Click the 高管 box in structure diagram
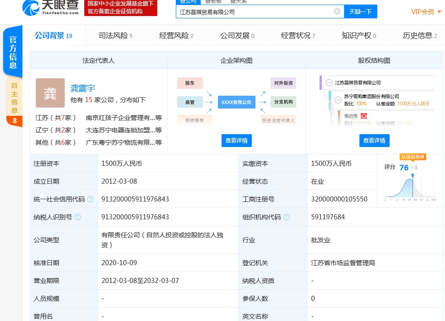Screen dimensions: 445x321 [x=190, y=102]
